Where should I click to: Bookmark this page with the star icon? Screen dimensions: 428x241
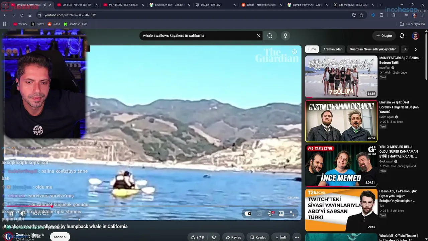[x=361, y=15]
